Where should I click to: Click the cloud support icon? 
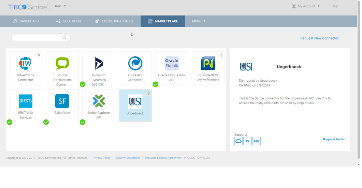coord(238,141)
